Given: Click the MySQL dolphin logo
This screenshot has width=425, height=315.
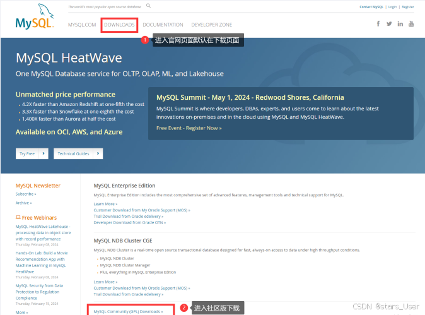Looking at the screenshot, I should click(x=35, y=16).
